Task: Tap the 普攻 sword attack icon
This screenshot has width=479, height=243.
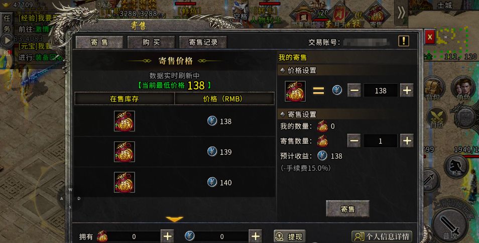Action: tap(449, 224)
